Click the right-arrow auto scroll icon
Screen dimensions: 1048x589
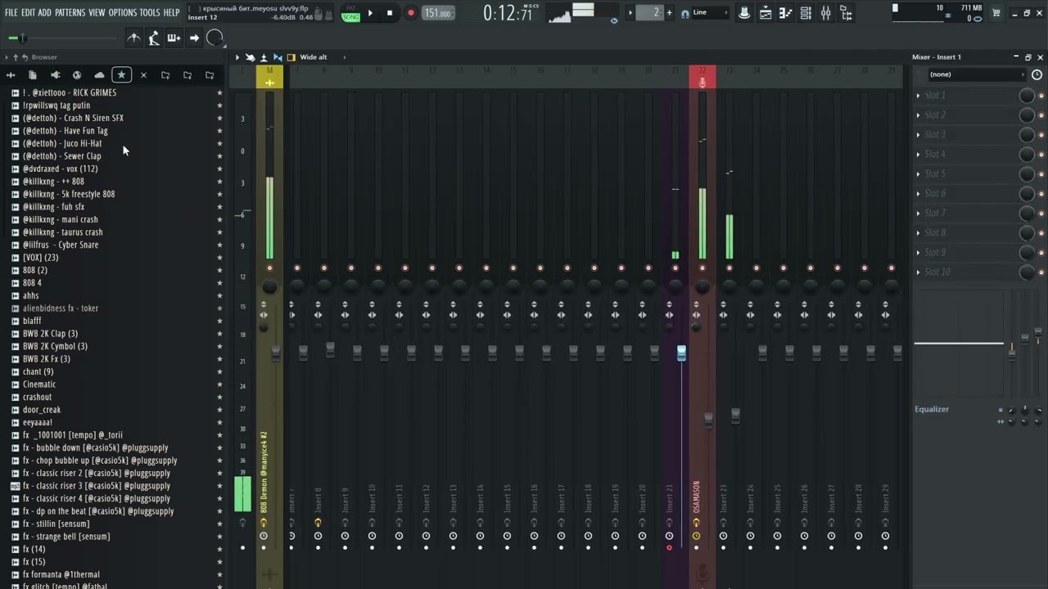[194, 38]
